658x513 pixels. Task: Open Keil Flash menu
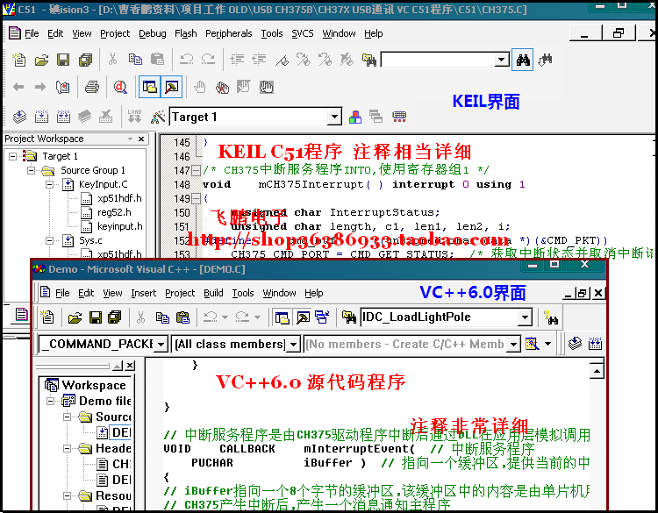(185, 33)
